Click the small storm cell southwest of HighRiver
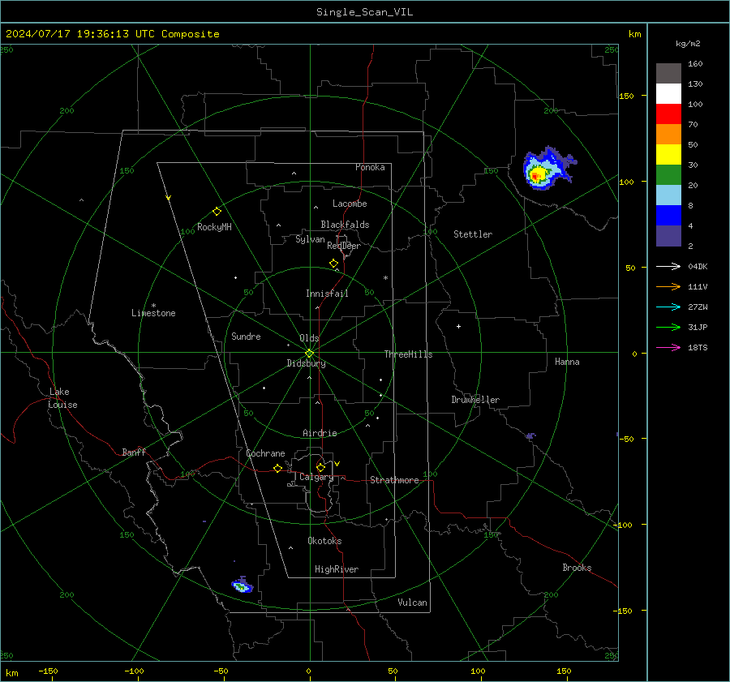The height and width of the screenshot is (682, 730). click(x=242, y=585)
